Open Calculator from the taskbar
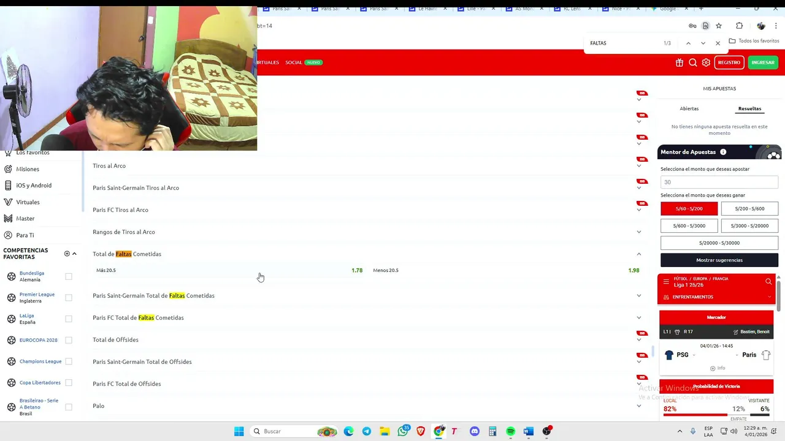Screen dimensions: 785x441 [x=492, y=431]
